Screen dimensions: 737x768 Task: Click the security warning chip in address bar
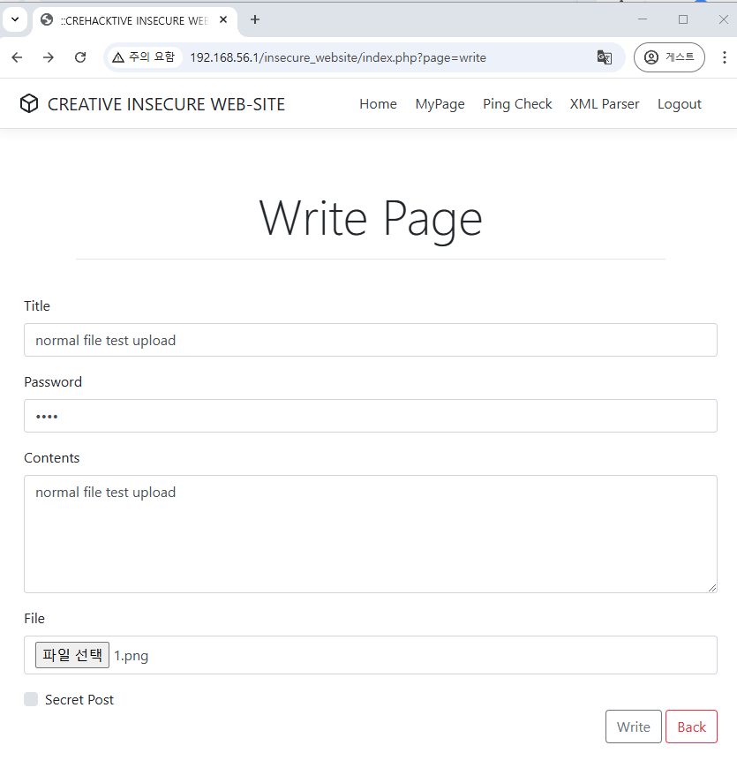(x=144, y=57)
